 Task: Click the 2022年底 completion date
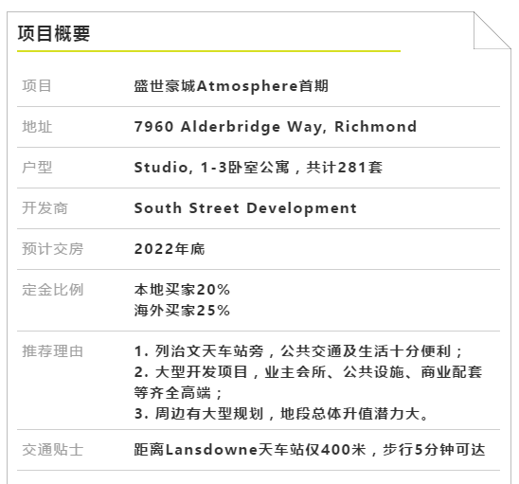[170, 249]
